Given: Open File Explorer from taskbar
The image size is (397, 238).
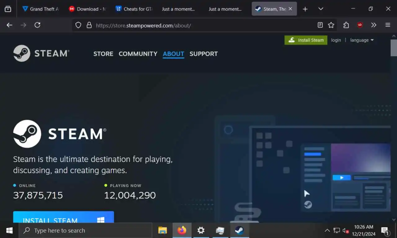Looking at the screenshot, I should pos(163,231).
